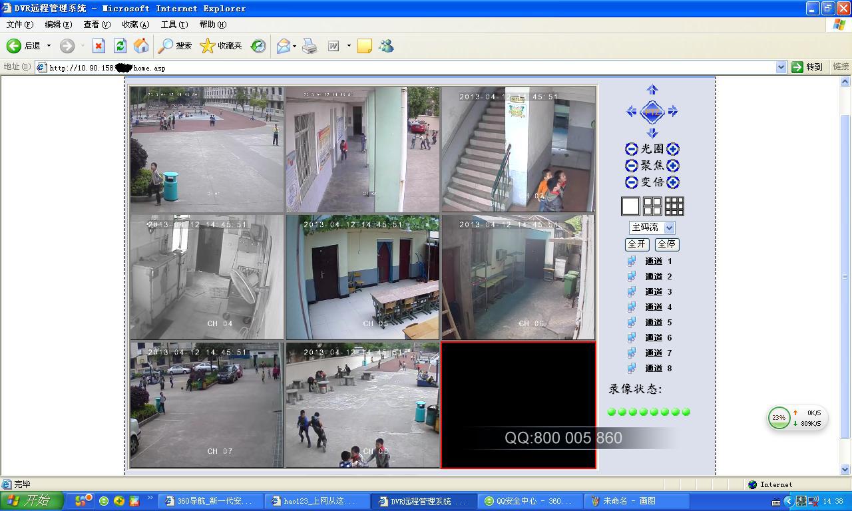This screenshot has width=852, height=511.
Task: Click the mail icon in toolbar
Action: pos(283,46)
